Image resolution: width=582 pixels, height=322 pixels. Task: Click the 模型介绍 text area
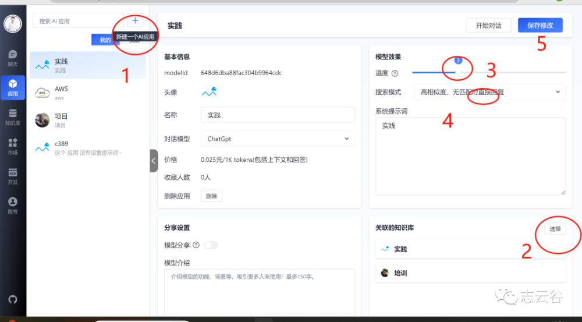260,293
